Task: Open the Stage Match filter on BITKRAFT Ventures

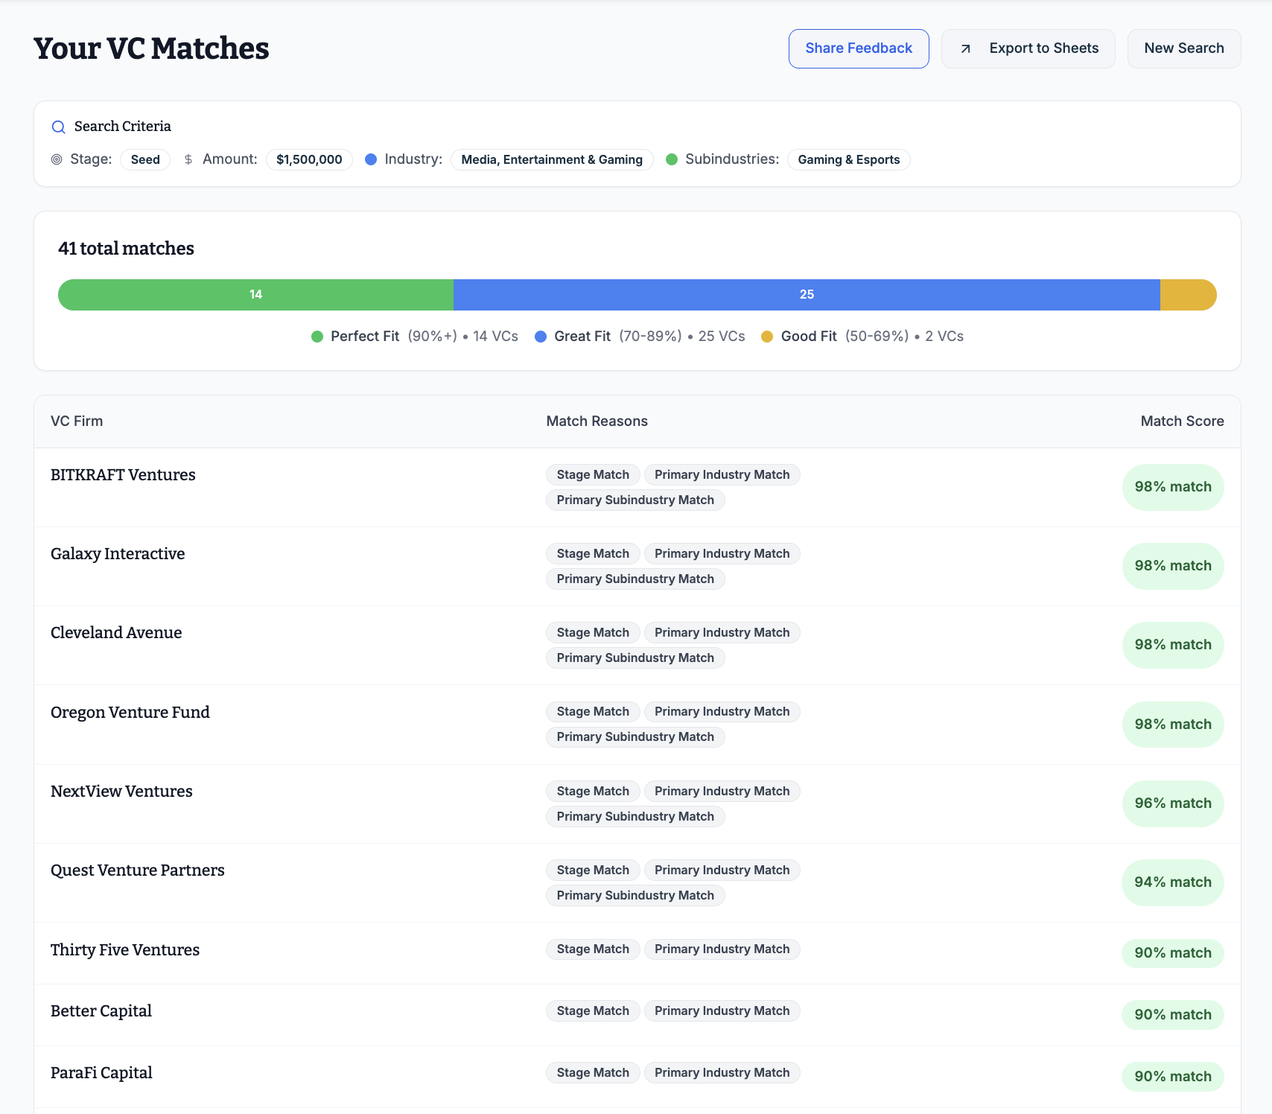Action: click(592, 474)
